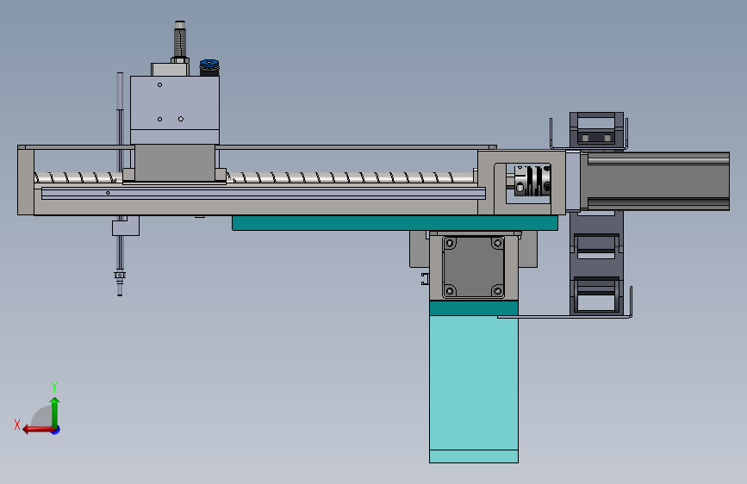Click the red X axis arrow of the triad

click(38, 430)
